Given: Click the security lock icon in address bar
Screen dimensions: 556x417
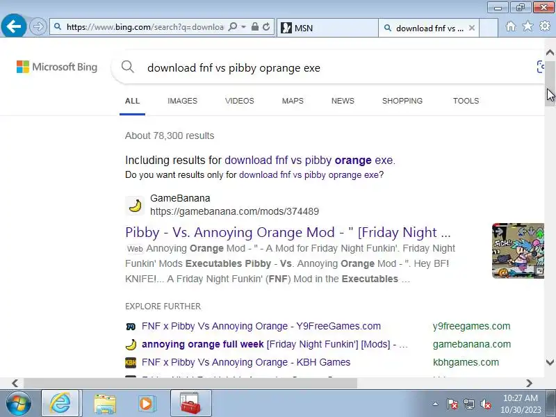Looking at the screenshot, I should tap(254, 27).
